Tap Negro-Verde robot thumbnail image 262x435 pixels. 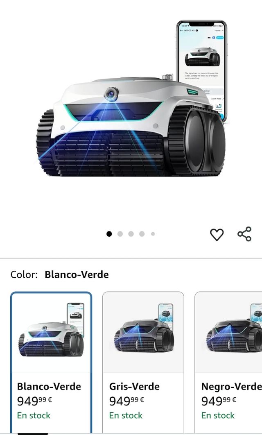pyautogui.click(x=234, y=331)
